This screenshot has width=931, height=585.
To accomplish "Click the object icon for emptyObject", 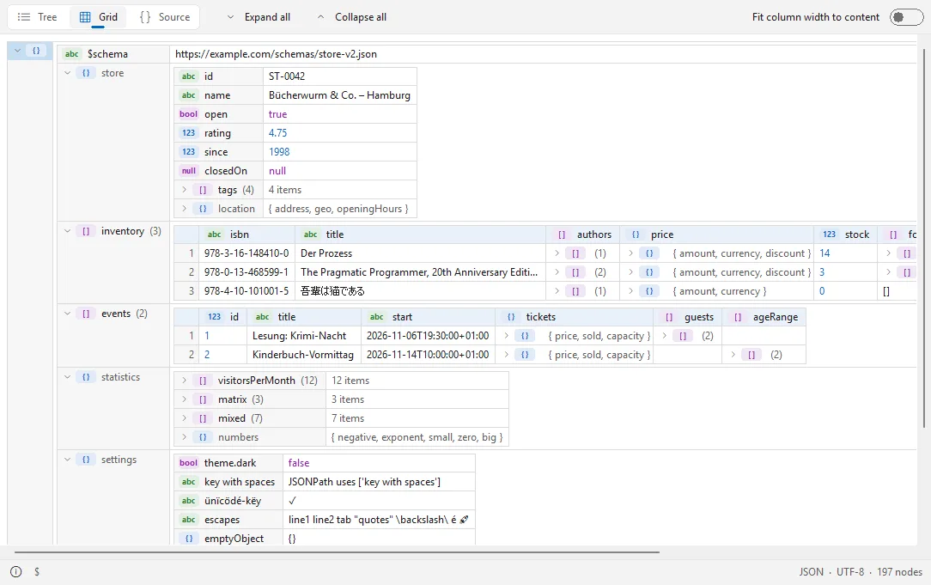I will (189, 539).
